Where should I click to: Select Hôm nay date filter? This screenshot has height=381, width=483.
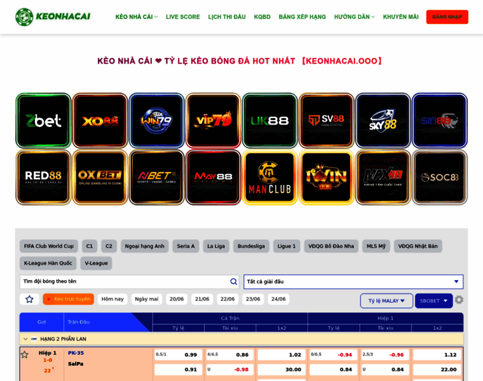coord(112,299)
